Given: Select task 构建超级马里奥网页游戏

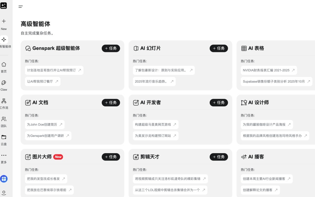Looking at the screenshot, I should pyautogui.click(x=156, y=125).
